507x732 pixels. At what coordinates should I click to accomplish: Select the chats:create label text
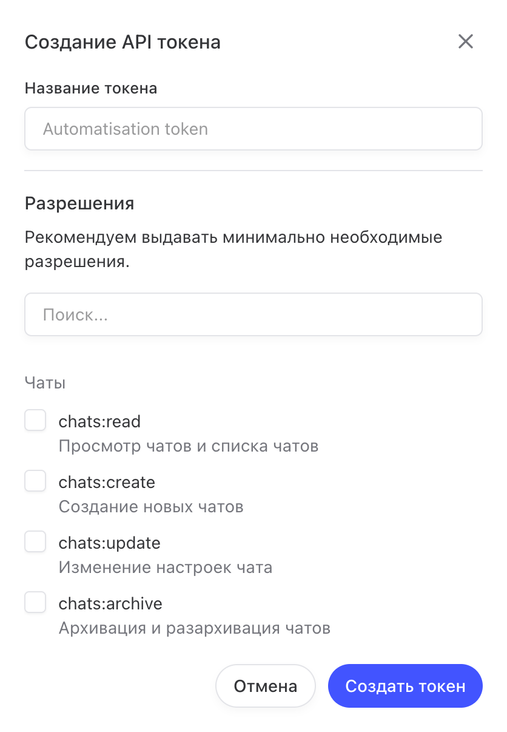[107, 482]
